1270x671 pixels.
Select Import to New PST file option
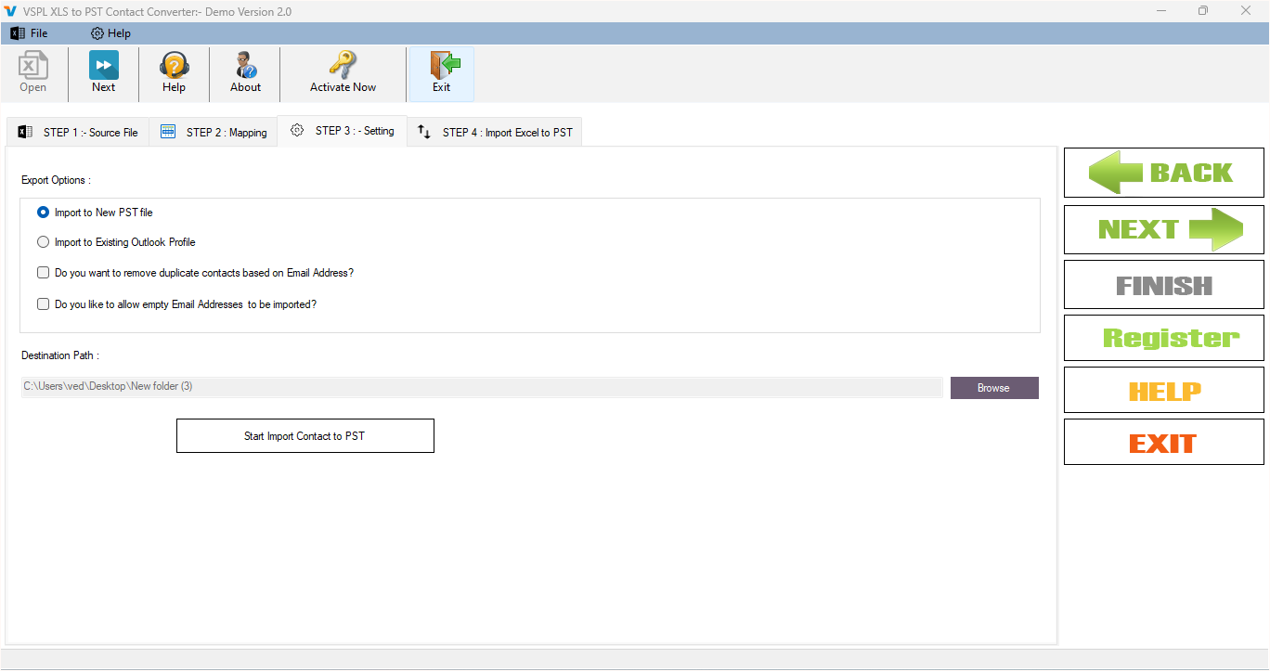[95, 213]
